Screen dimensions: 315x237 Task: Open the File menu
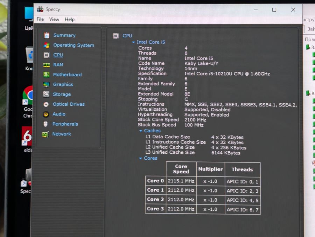(x=40, y=19)
